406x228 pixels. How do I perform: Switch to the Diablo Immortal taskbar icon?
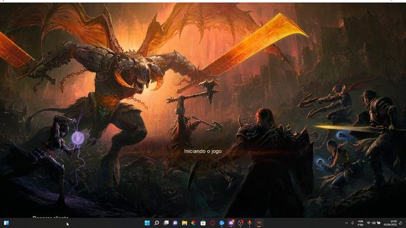259,223
